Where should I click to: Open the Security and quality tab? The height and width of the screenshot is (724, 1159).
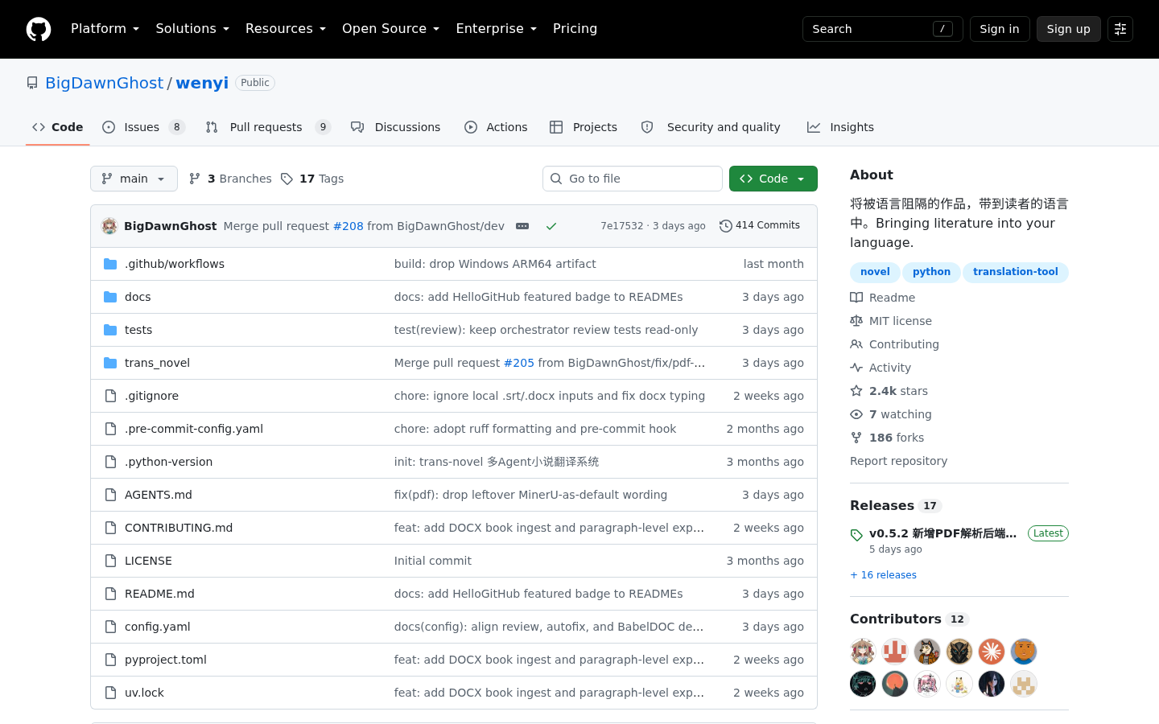711,127
